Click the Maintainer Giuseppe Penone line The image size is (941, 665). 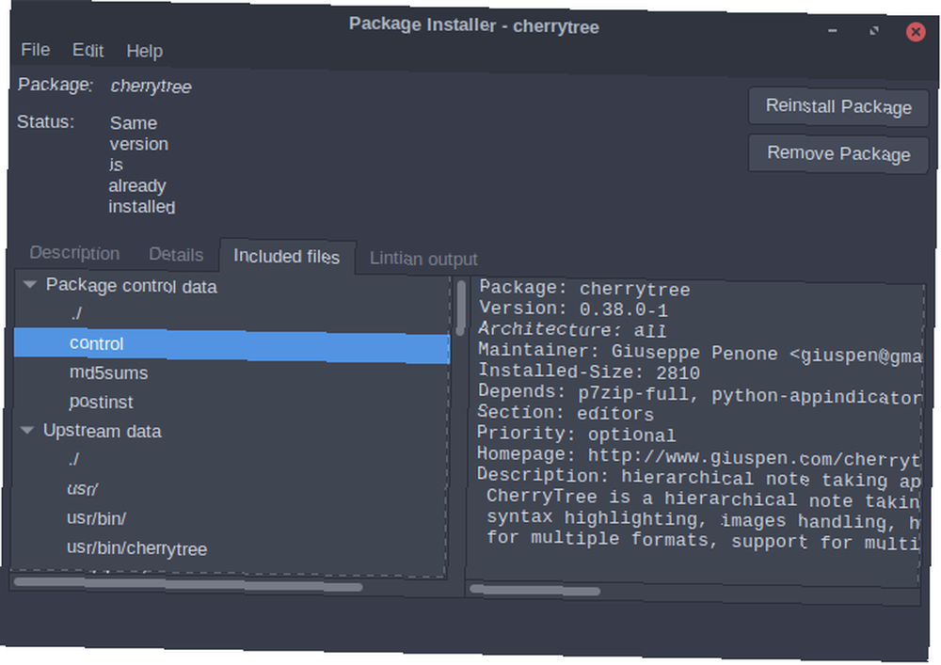[700, 353]
